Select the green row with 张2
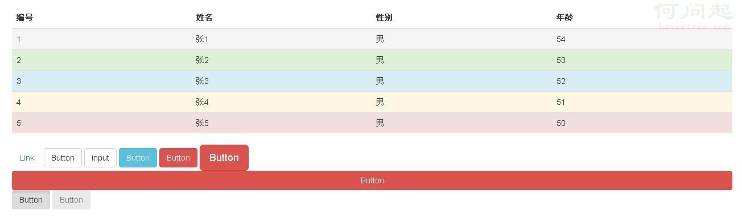Image resolution: width=742 pixels, height=223 pixels. 372,60
